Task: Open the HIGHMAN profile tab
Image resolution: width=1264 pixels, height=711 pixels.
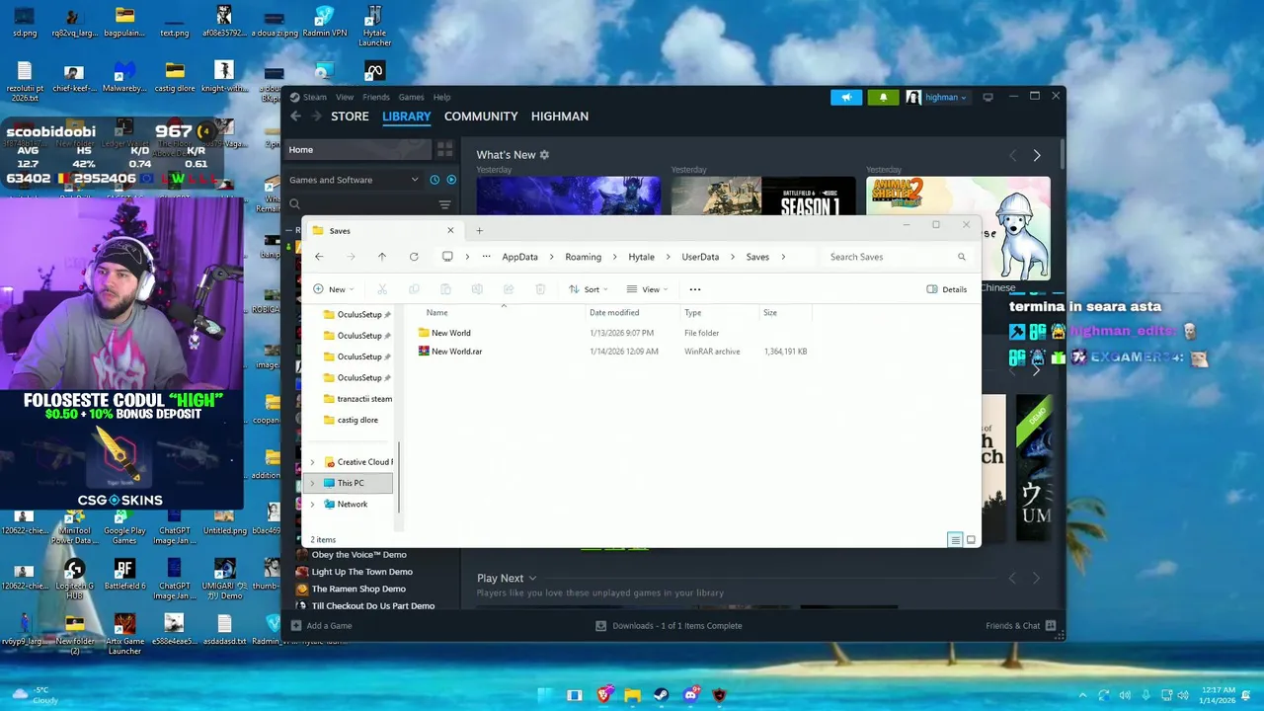Action: (x=560, y=116)
